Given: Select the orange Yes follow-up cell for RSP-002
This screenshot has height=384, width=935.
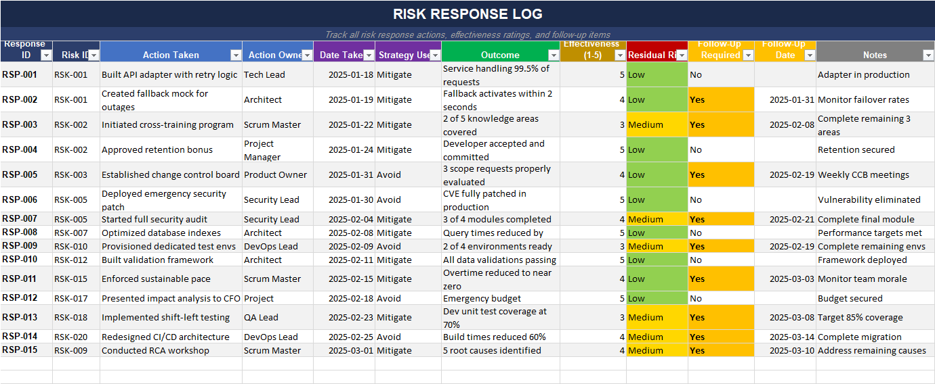Looking at the screenshot, I should (721, 99).
